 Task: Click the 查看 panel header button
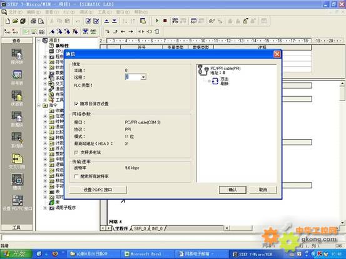[17, 41]
